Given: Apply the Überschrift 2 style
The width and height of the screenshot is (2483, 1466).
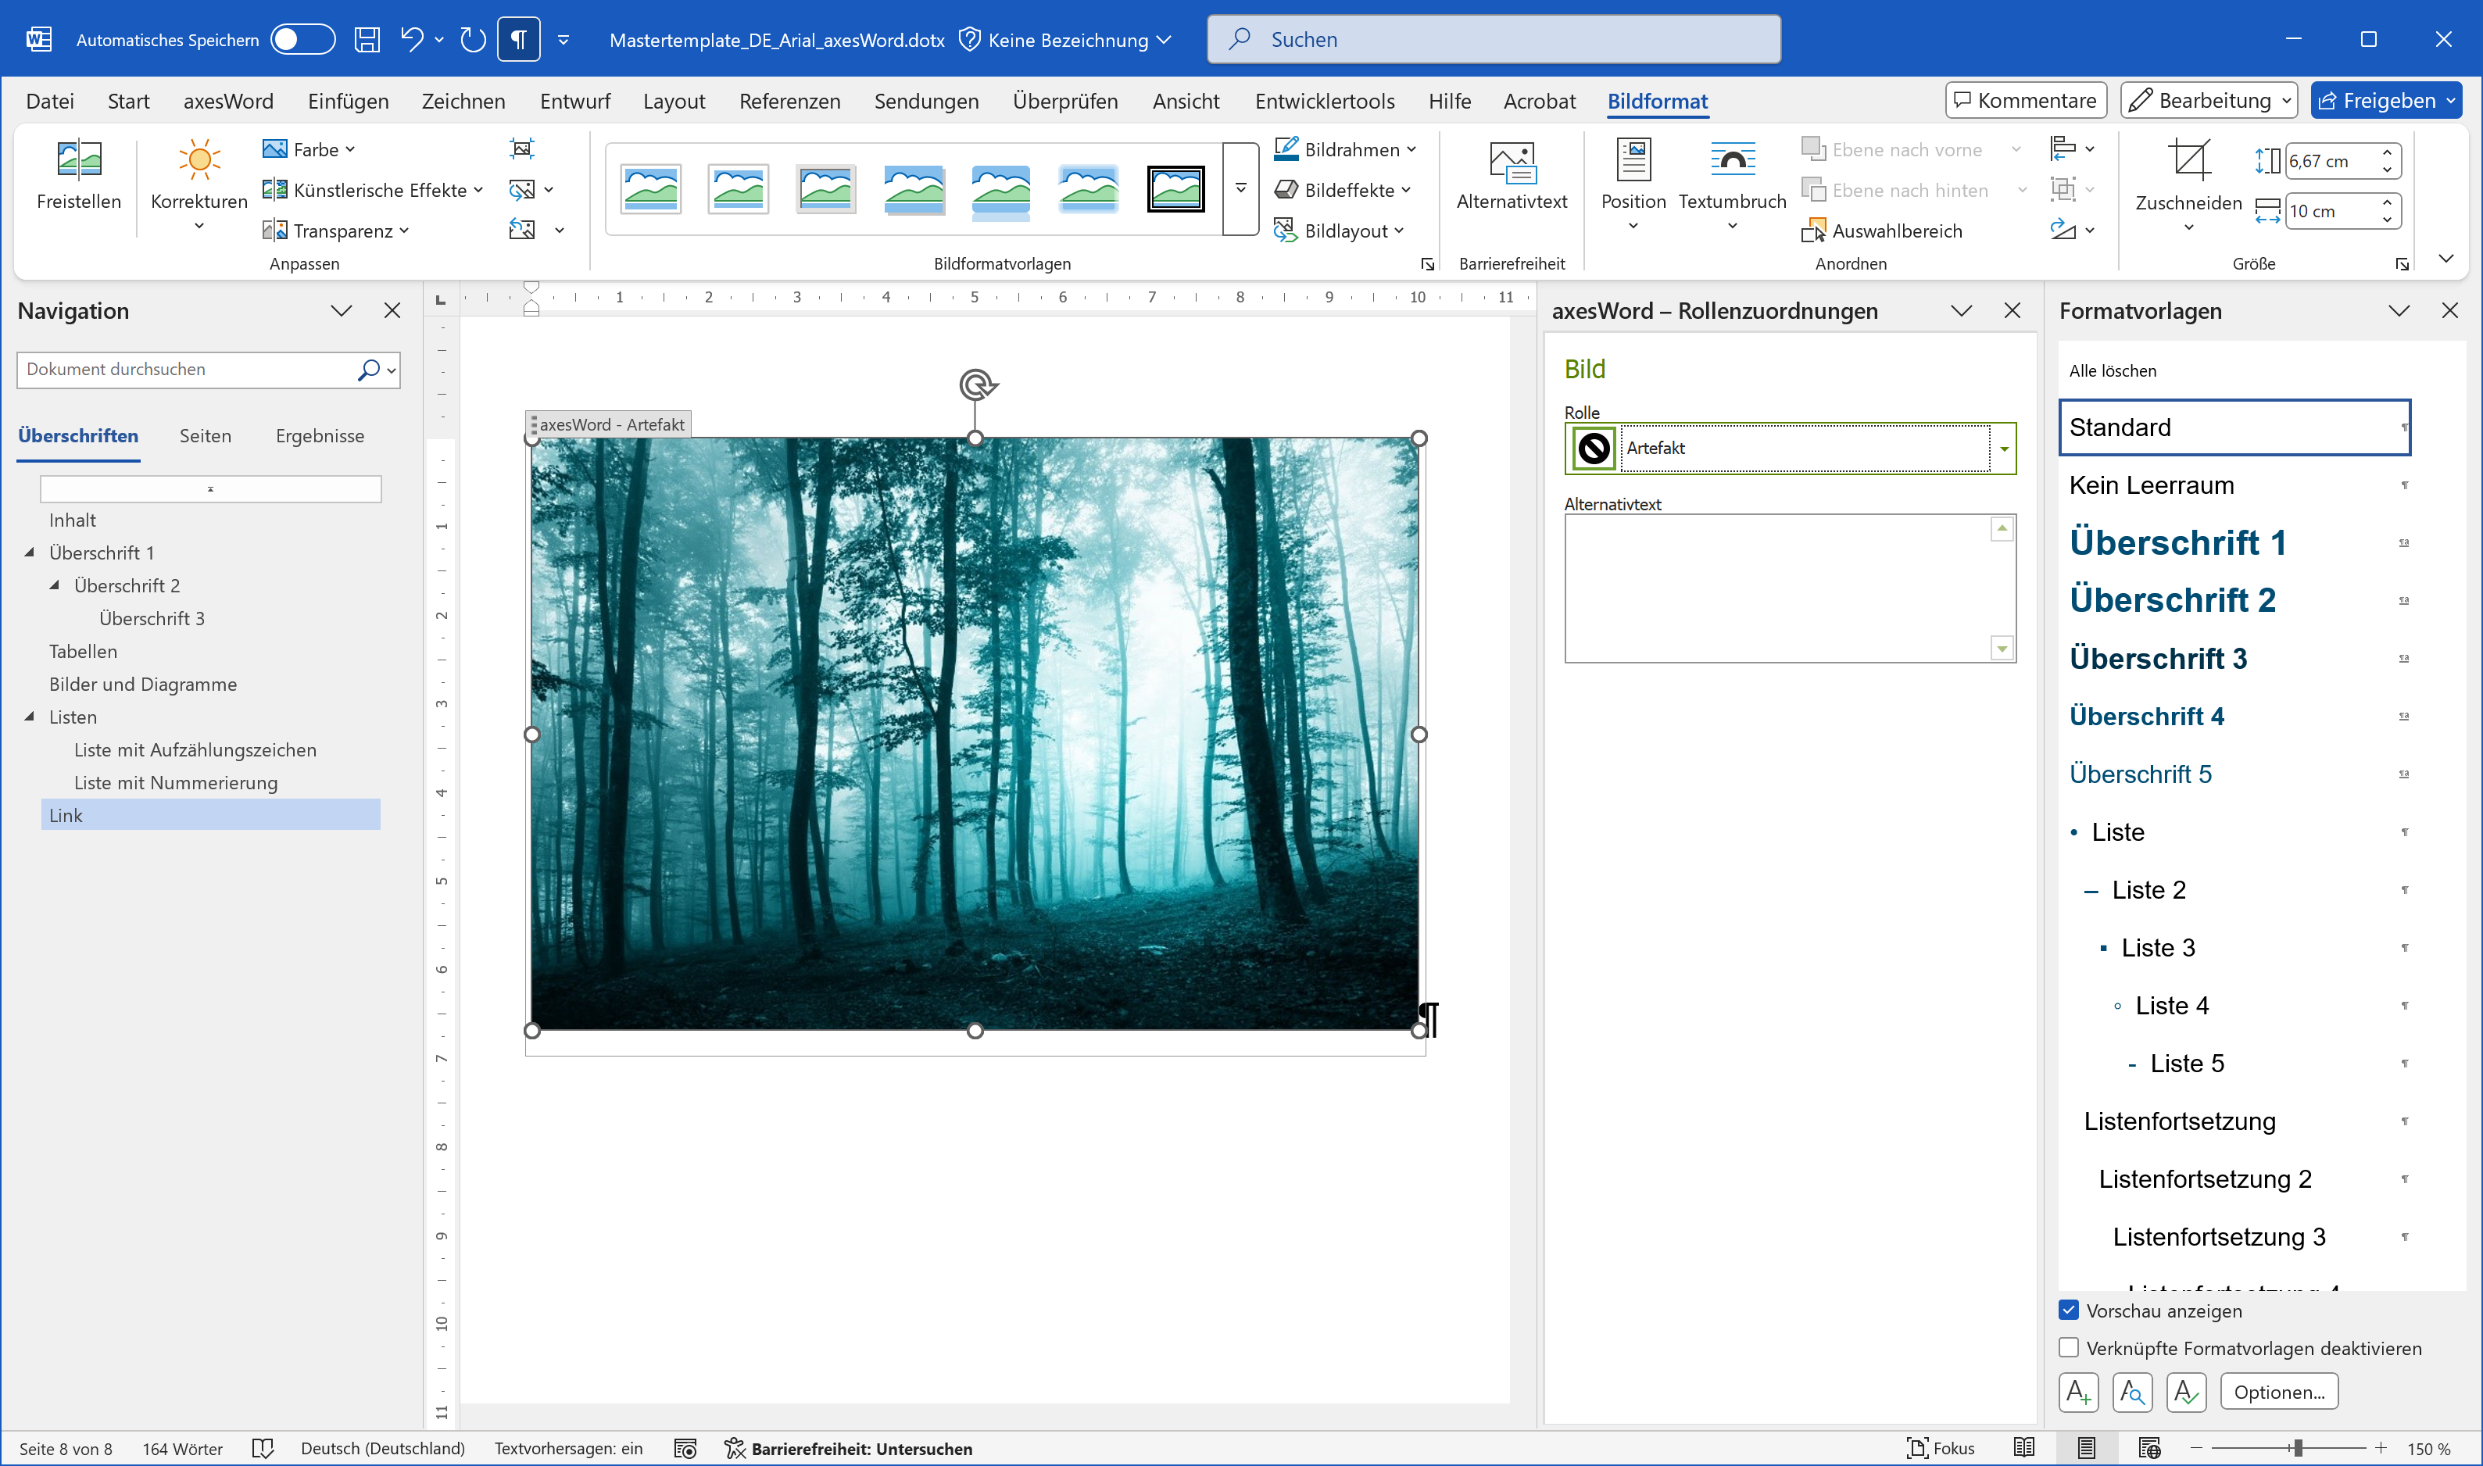Looking at the screenshot, I should 2235,599.
